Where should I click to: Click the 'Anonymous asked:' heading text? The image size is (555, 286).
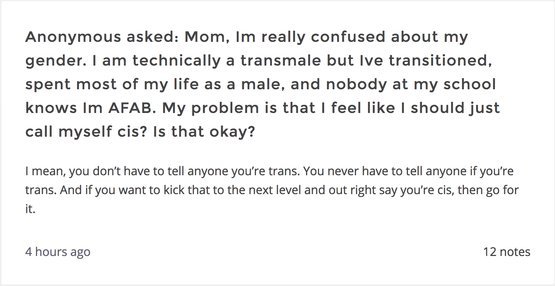click(x=102, y=37)
